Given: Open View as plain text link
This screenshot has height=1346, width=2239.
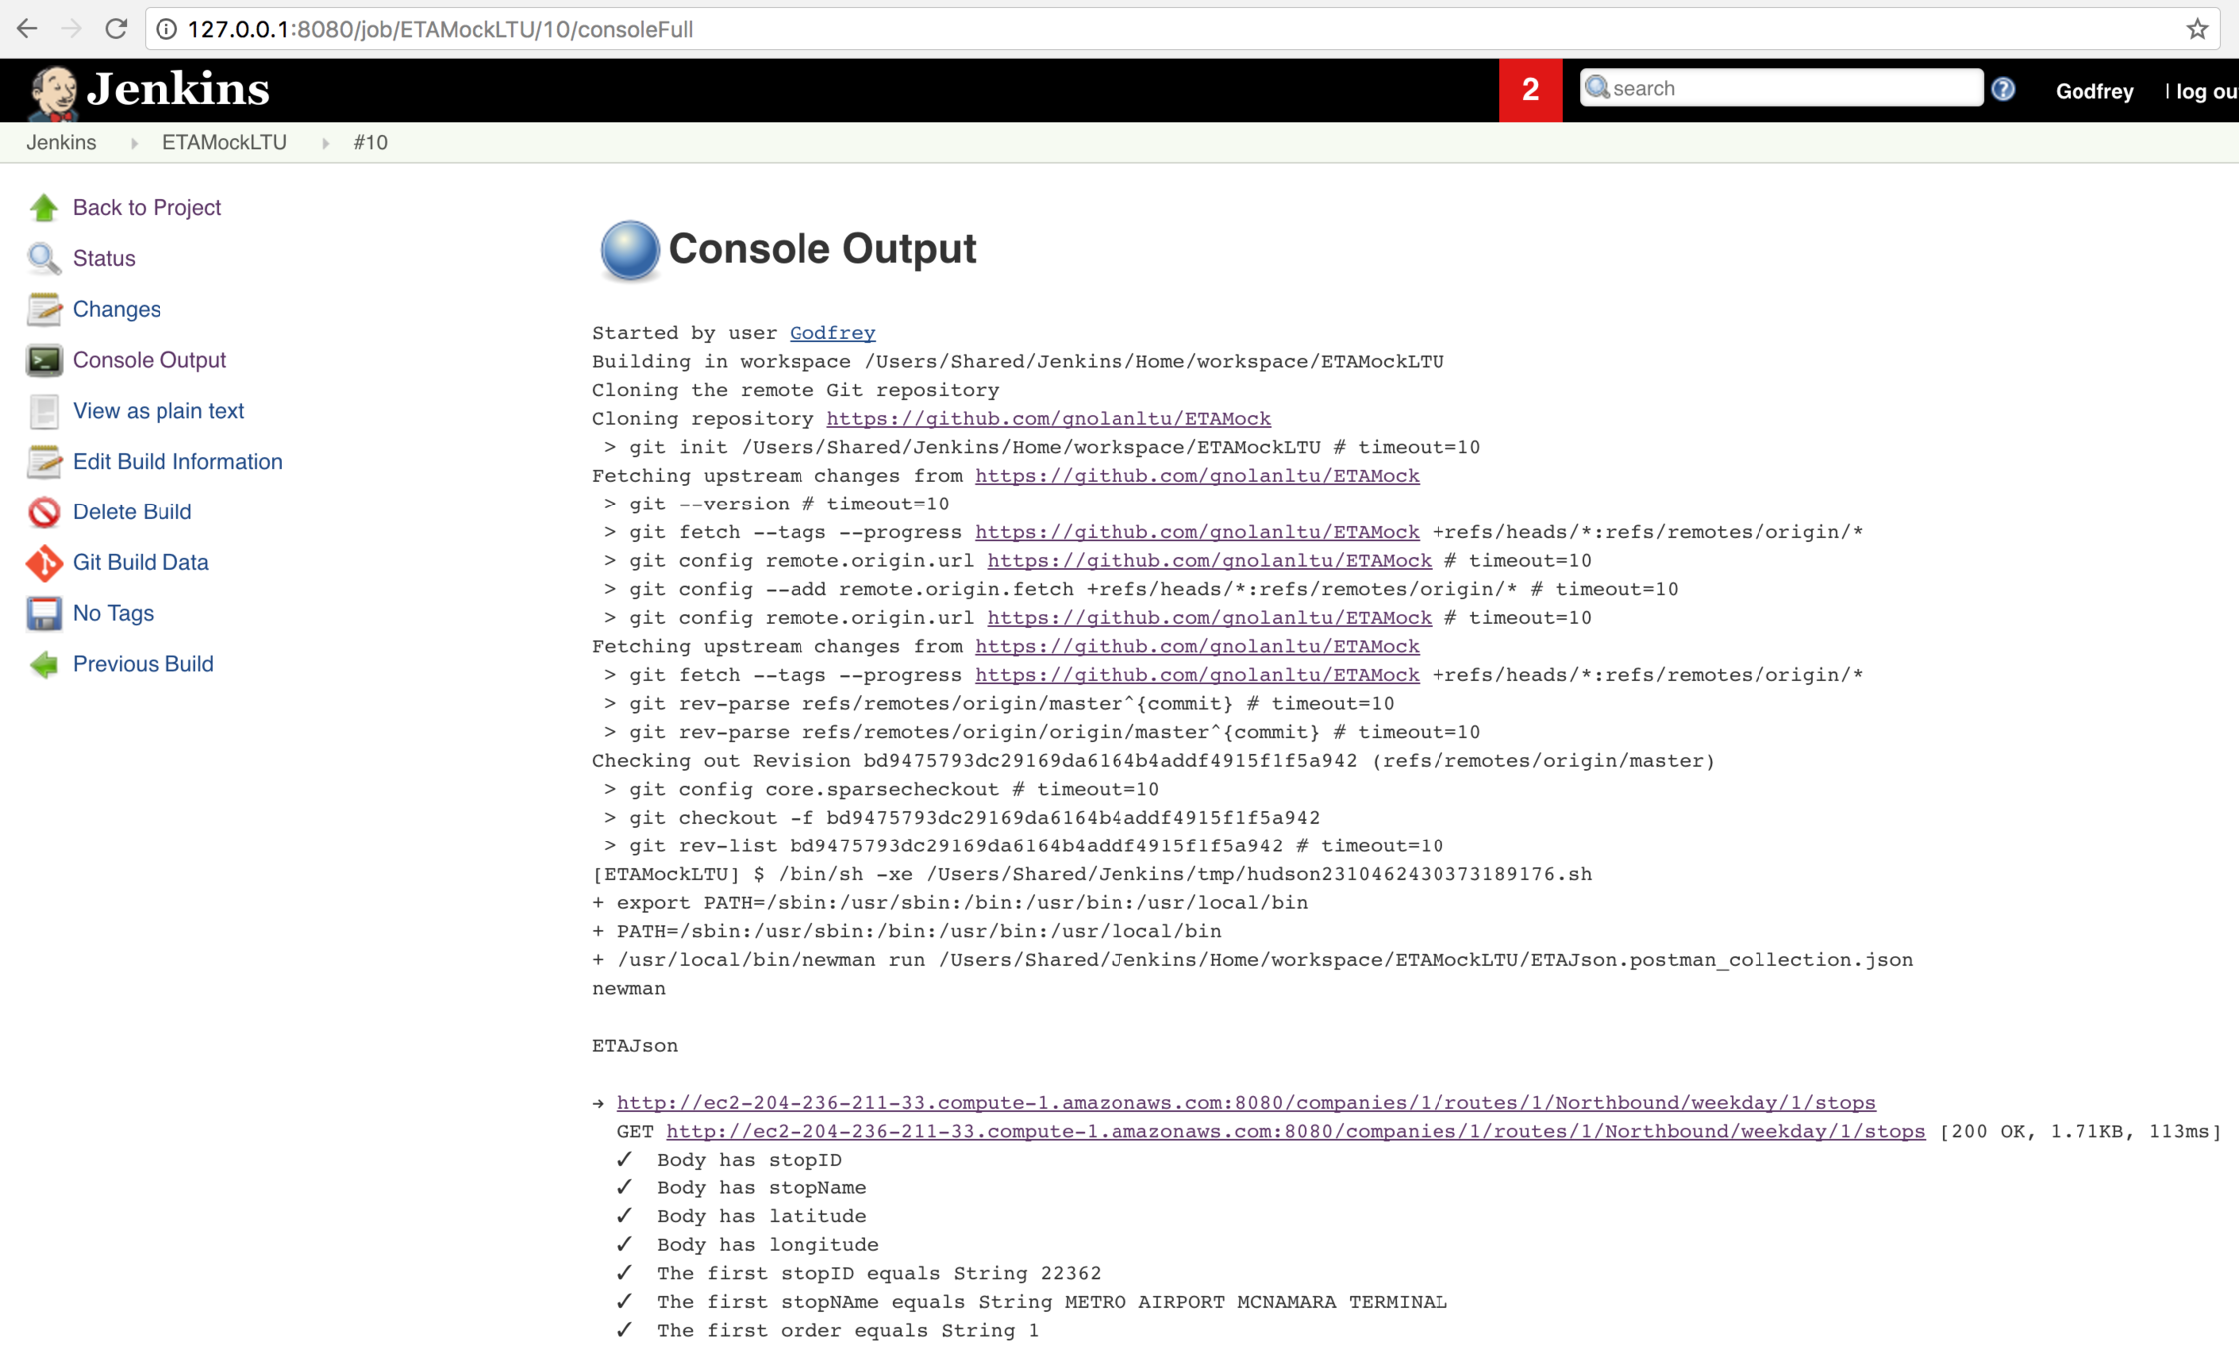Looking at the screenshot, I should point(158,411).
